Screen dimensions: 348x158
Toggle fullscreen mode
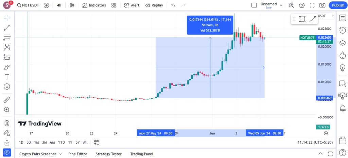click(x=312, y=5)
